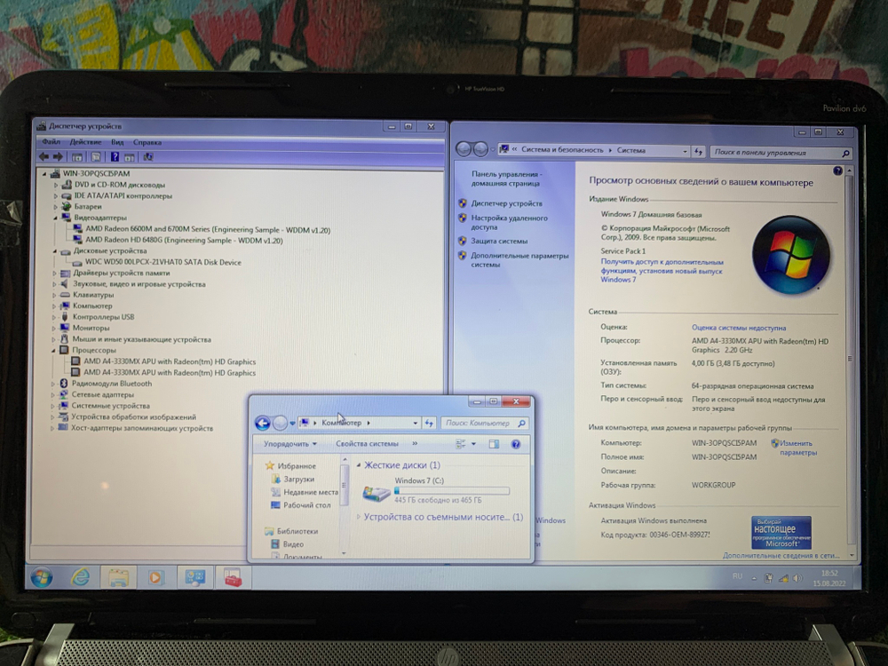Select the Bluetooth radio modules icon

click(63, 384)
